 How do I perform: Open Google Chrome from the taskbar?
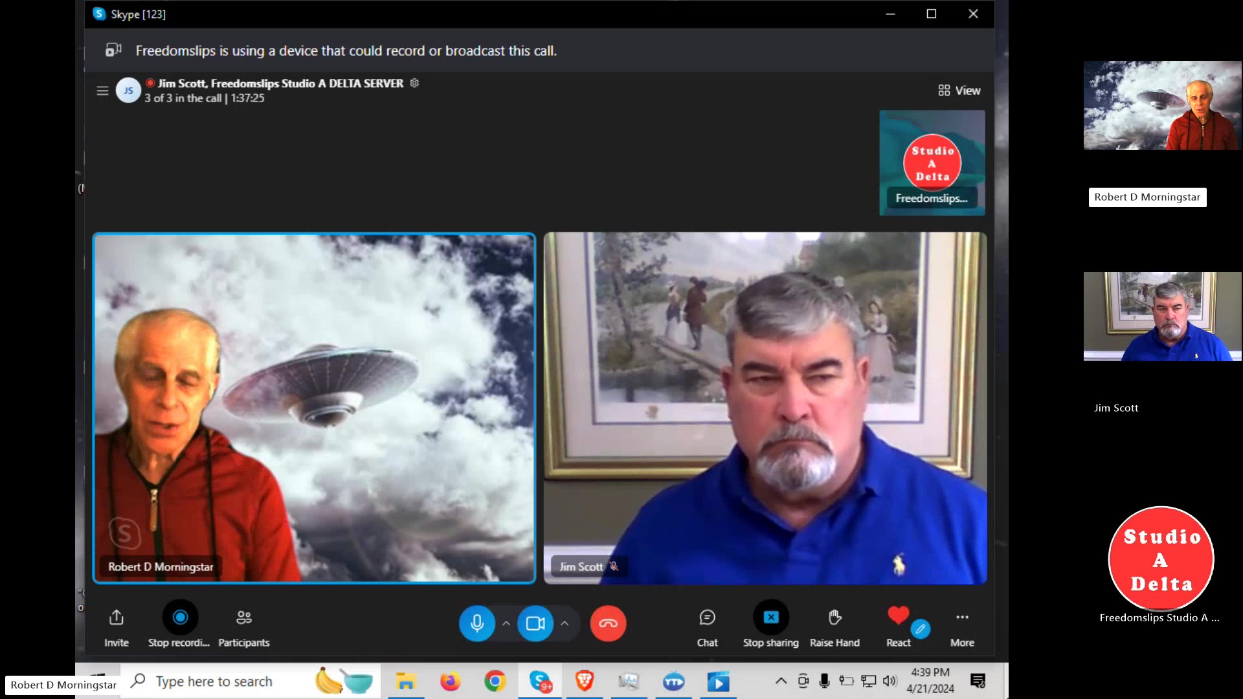(495, 681)
